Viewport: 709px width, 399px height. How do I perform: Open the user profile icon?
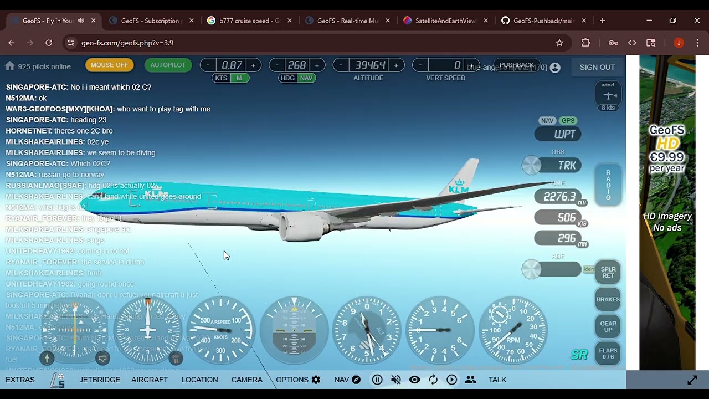[x=555, y=68]
